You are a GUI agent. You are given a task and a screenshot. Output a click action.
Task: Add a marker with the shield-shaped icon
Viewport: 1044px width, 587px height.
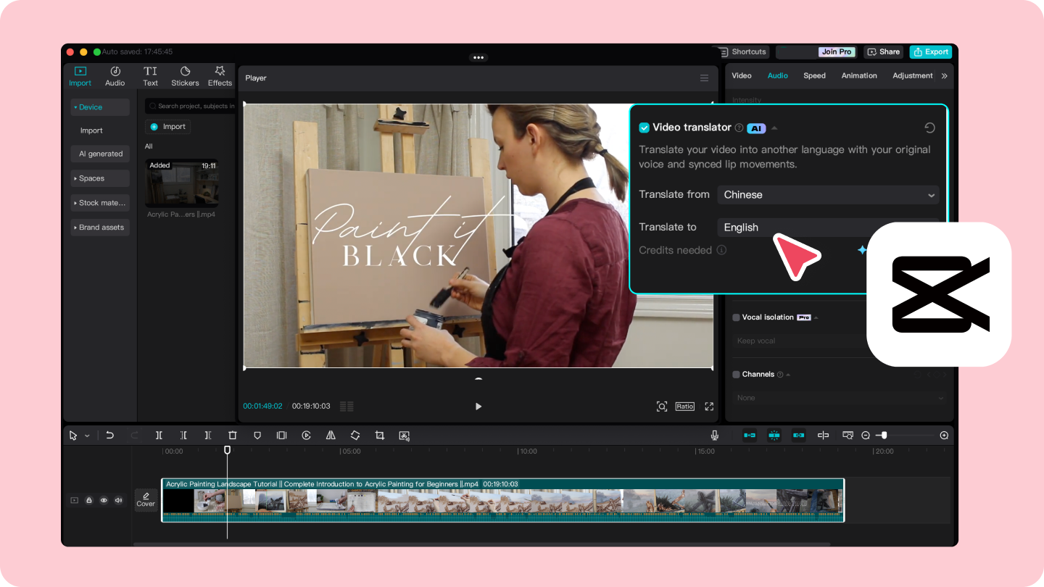coord(257,436)
